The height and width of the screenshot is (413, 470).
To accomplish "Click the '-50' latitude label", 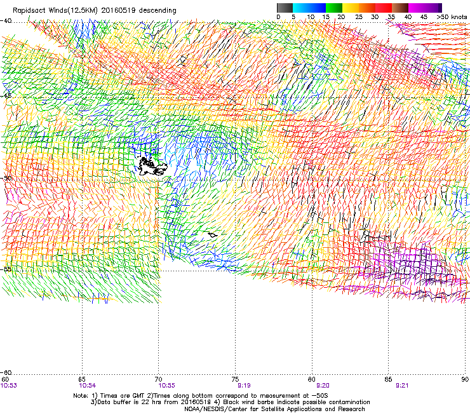I will click(x=6, y=178).
